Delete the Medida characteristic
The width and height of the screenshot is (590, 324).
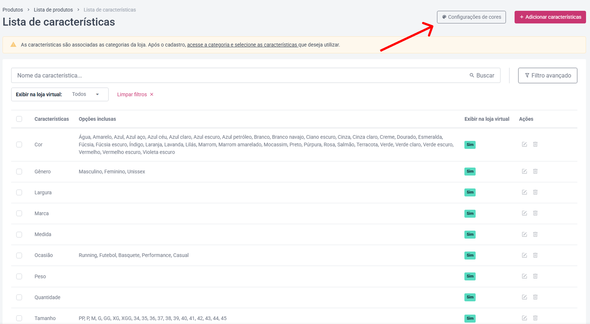pos(536,234)
